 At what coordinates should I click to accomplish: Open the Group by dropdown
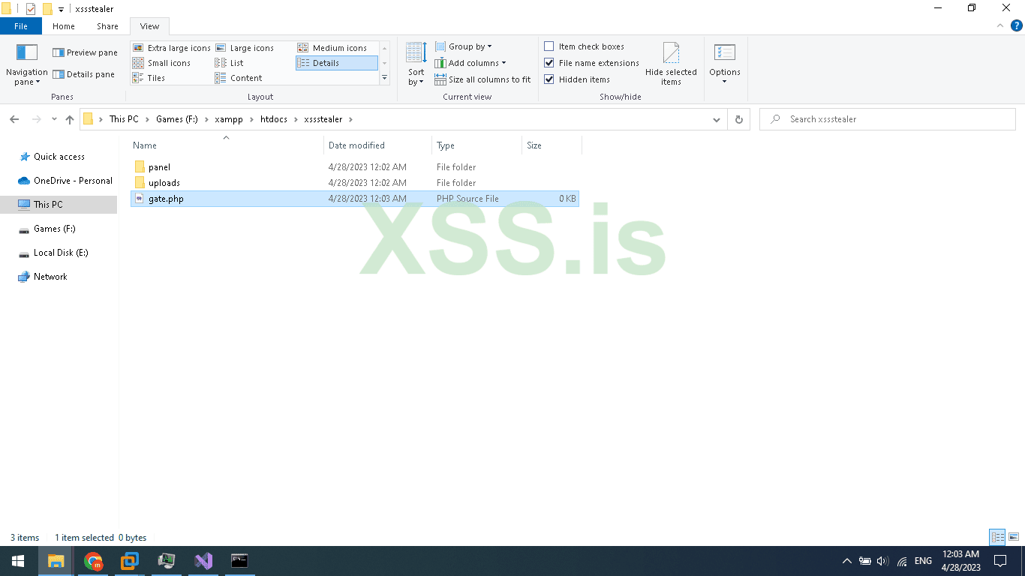click(464, 46)
